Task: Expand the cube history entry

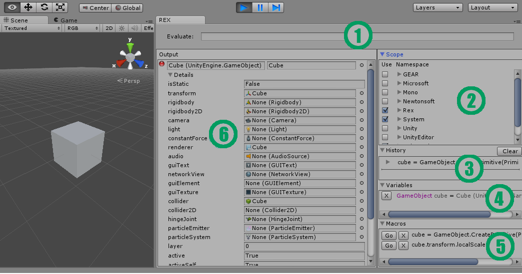Action: click(x=388, y=162)
